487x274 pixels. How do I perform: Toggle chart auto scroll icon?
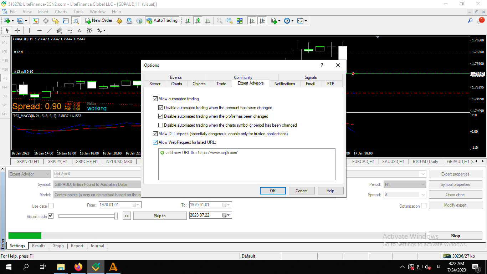click(252, 21)
